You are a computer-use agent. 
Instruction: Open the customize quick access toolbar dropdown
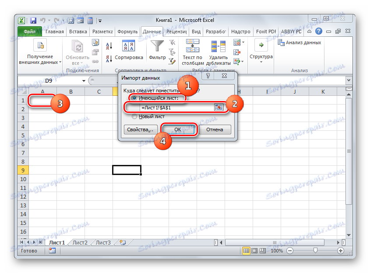point(100,21)
